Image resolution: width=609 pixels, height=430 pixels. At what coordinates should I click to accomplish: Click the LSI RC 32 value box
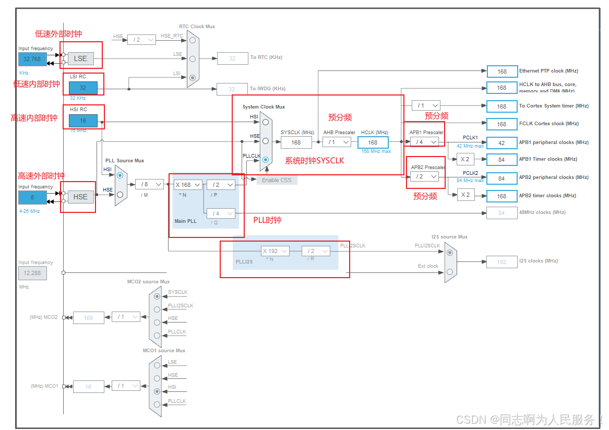83,87
